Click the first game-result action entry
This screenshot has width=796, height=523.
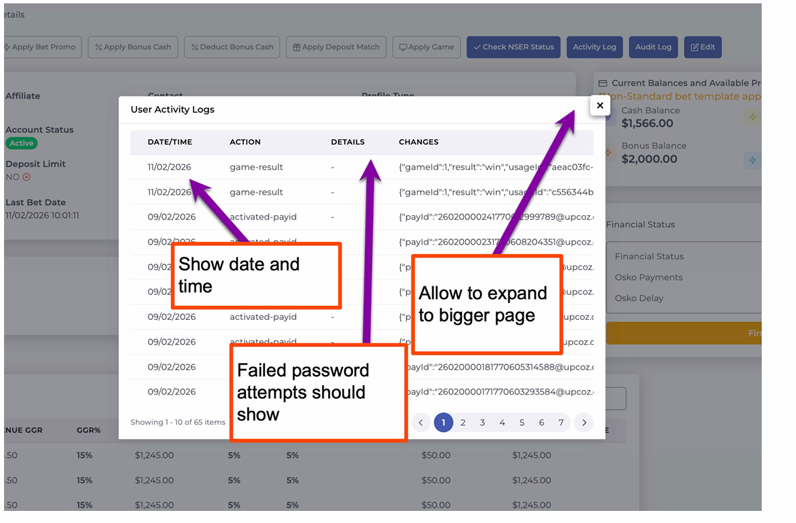point(256,167)
